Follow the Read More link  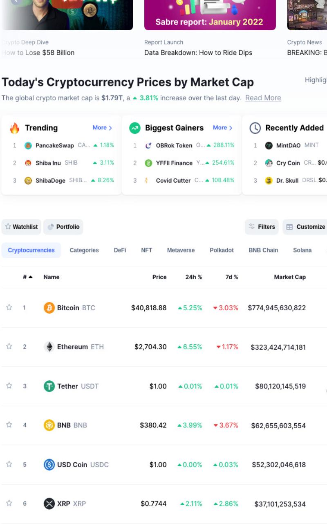tap(263, 98)
